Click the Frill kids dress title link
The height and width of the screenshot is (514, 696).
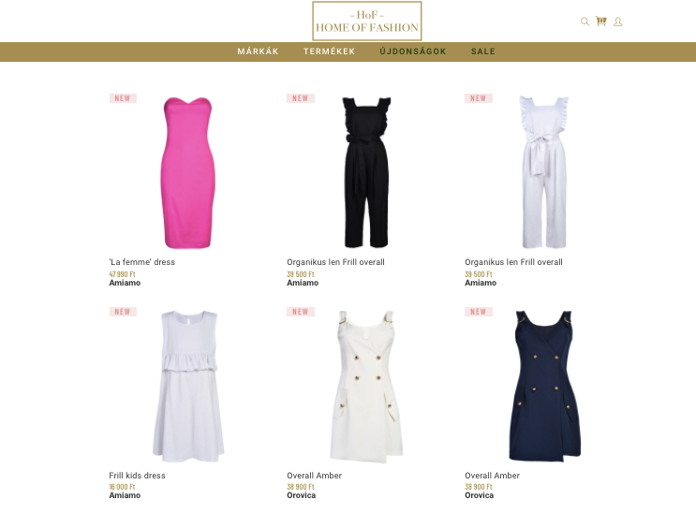pyautogui.click(x=137, y=476)
